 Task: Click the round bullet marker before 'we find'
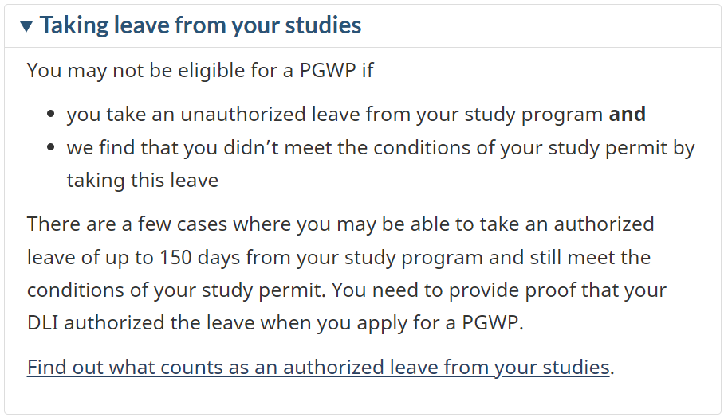tap(51, 147)
